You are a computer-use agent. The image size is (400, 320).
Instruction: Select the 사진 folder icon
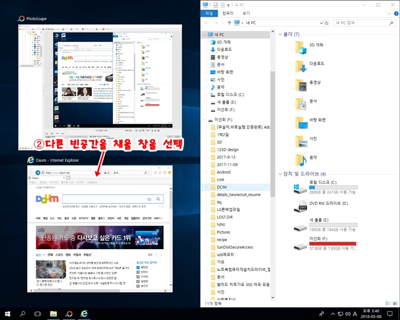[301, 142]
